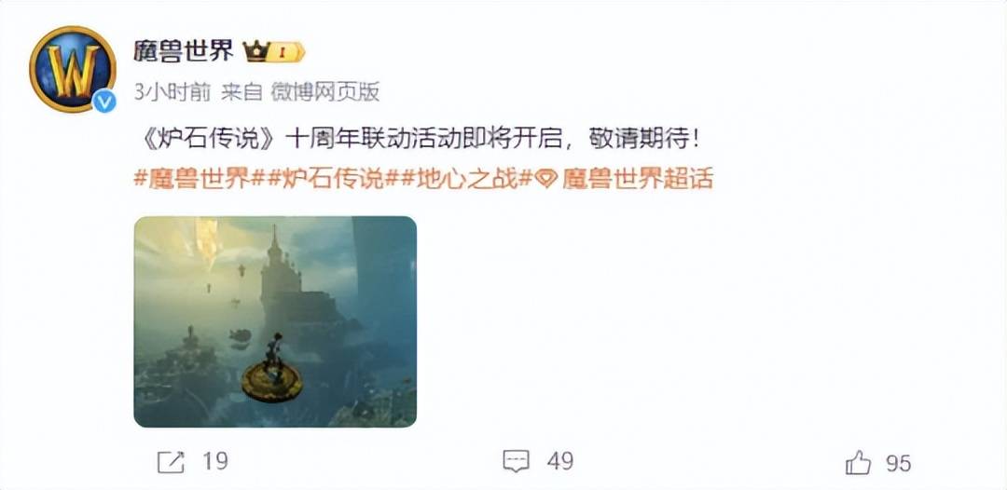Click the repost count 19

pos(215,462)
